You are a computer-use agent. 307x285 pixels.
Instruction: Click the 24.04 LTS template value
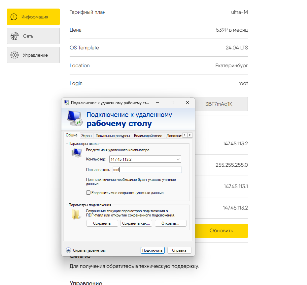237,48
